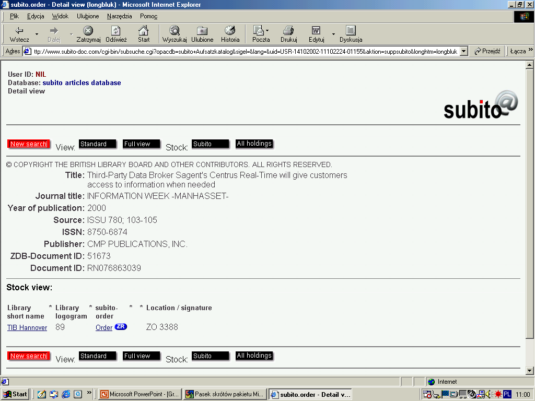535x401 pixels.
Task: Open the Plik menu
Action: pos(14,16)
